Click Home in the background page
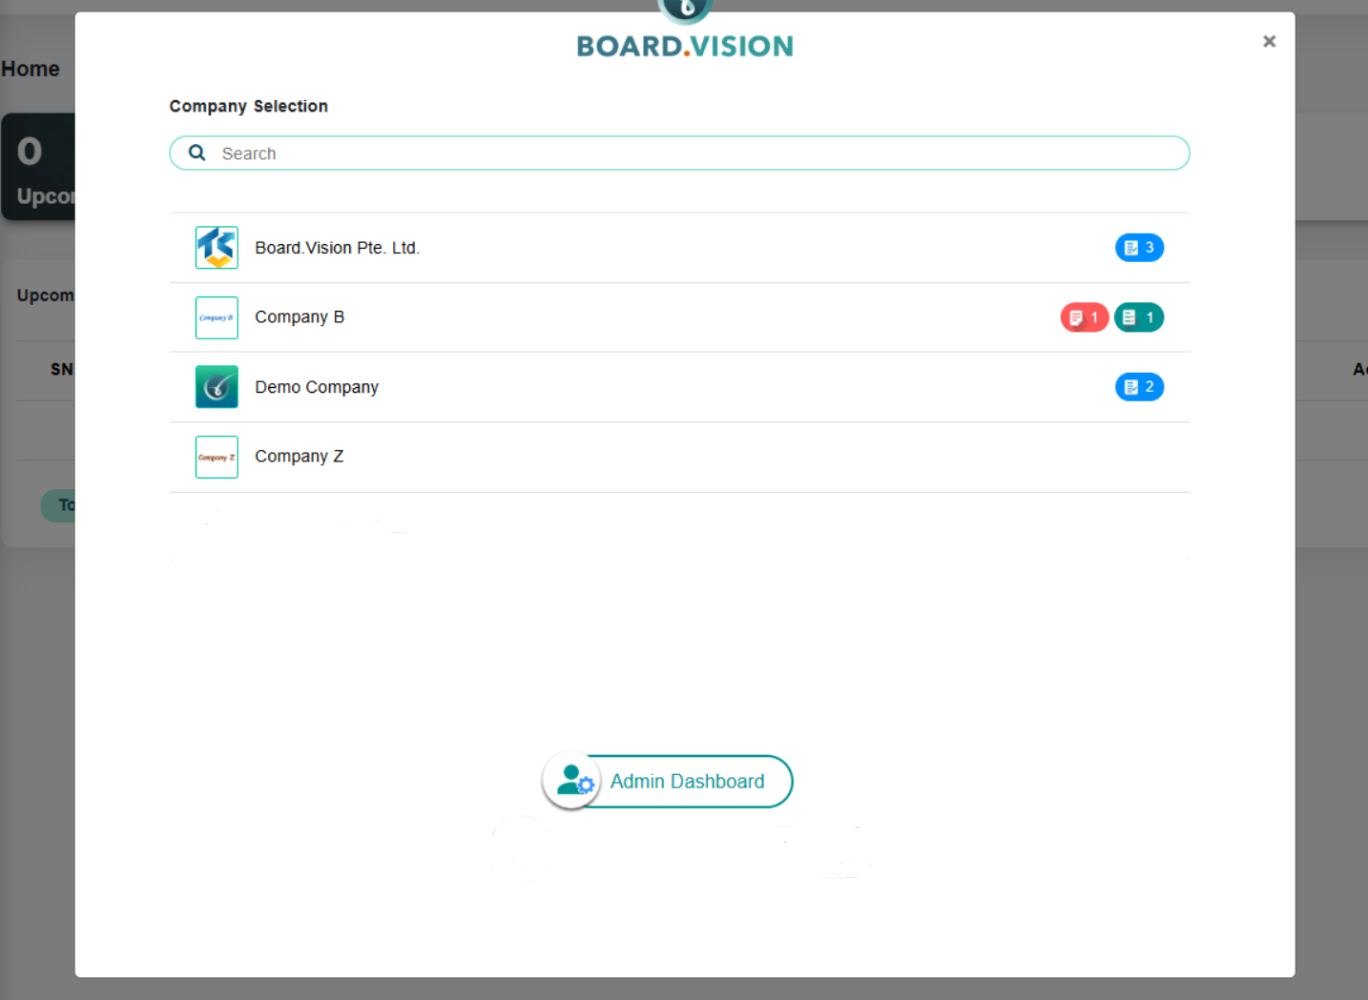This screenshot has width=1368, height=1000. [x=31, y=69]
